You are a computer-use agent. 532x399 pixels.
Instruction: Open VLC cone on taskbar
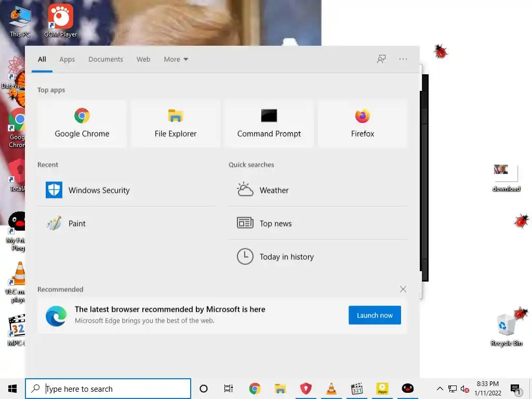pyautogui.click(x=331, y=389)
